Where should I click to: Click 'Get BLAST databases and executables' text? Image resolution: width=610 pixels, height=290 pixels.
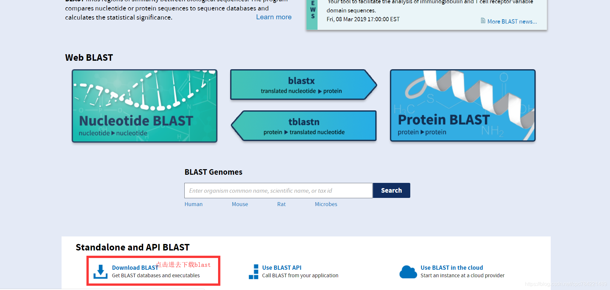[x=156, y=276]
